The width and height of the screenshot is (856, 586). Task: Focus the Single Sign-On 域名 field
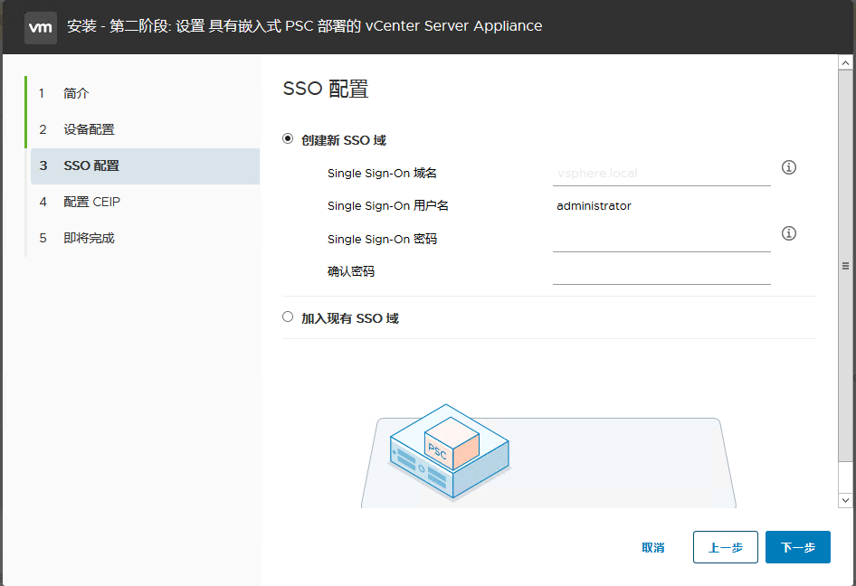661,174
